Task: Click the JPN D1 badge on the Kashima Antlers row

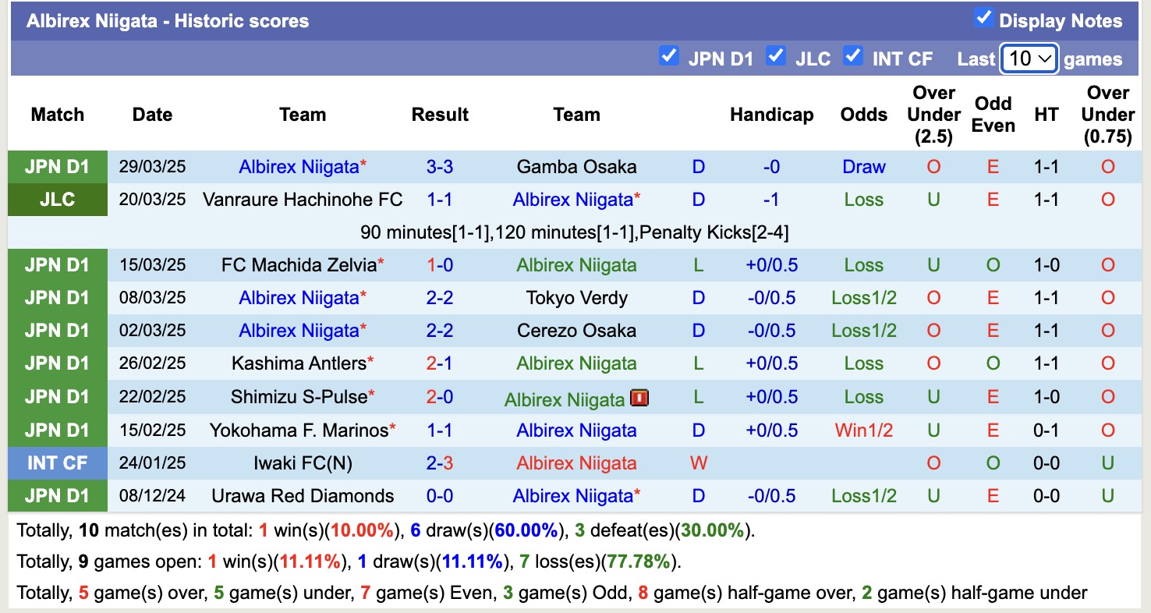Action: click(58, 363)
